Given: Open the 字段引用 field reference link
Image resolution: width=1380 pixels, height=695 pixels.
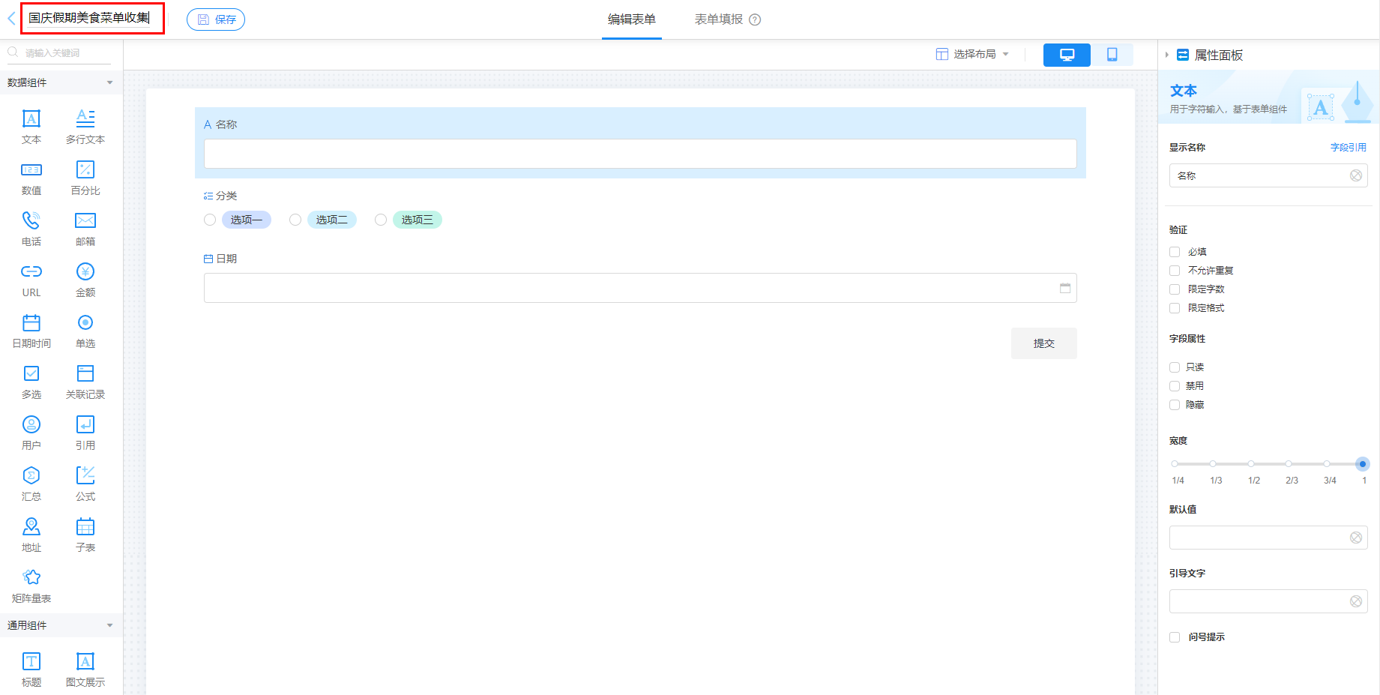Looking at the screenshot, I should [1349, 148].
